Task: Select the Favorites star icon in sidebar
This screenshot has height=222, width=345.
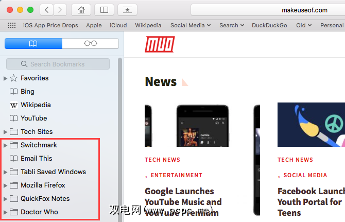Action: tap(13, 78)
